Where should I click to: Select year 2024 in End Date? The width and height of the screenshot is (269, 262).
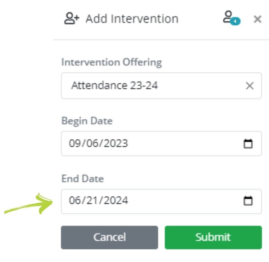tap(114, 201)
